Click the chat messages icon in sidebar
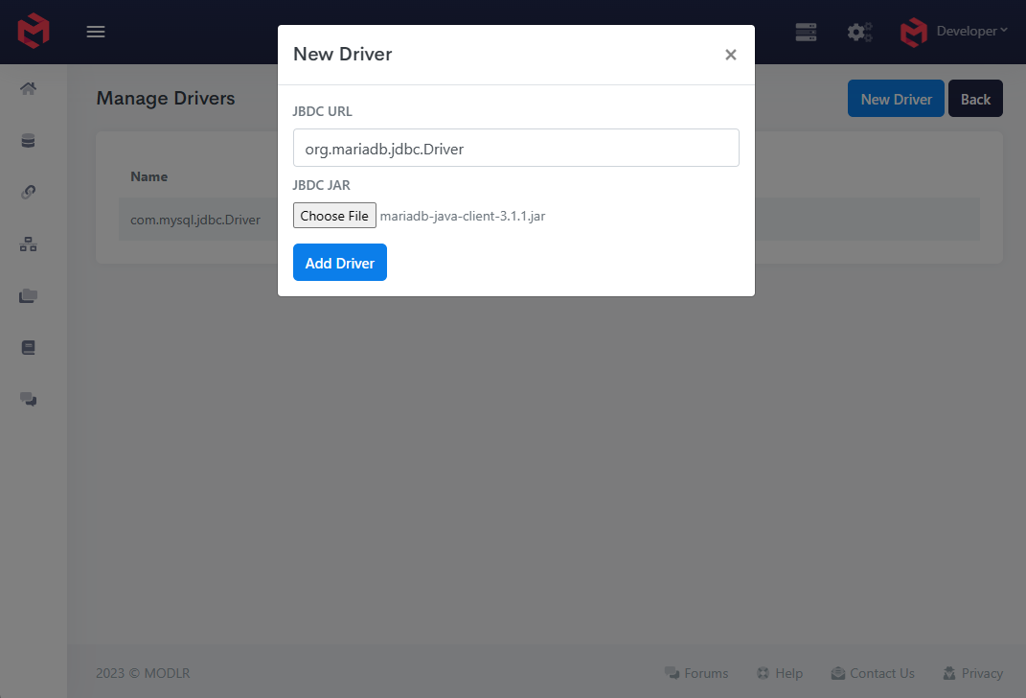 point(28,399)
